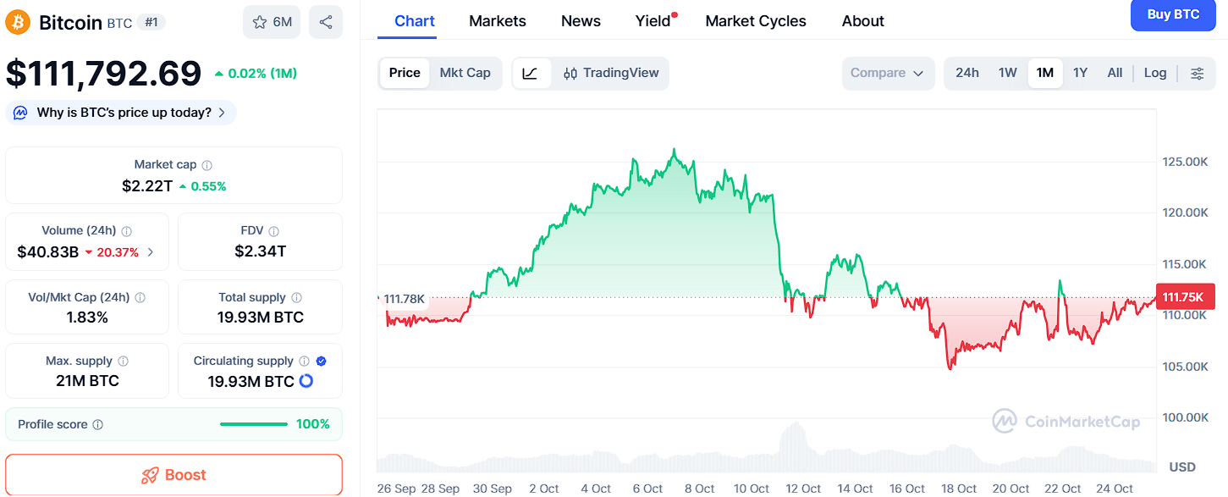Click the Market cap info icon
Viewport: 1228px width, 497px height.
point(207,165)
